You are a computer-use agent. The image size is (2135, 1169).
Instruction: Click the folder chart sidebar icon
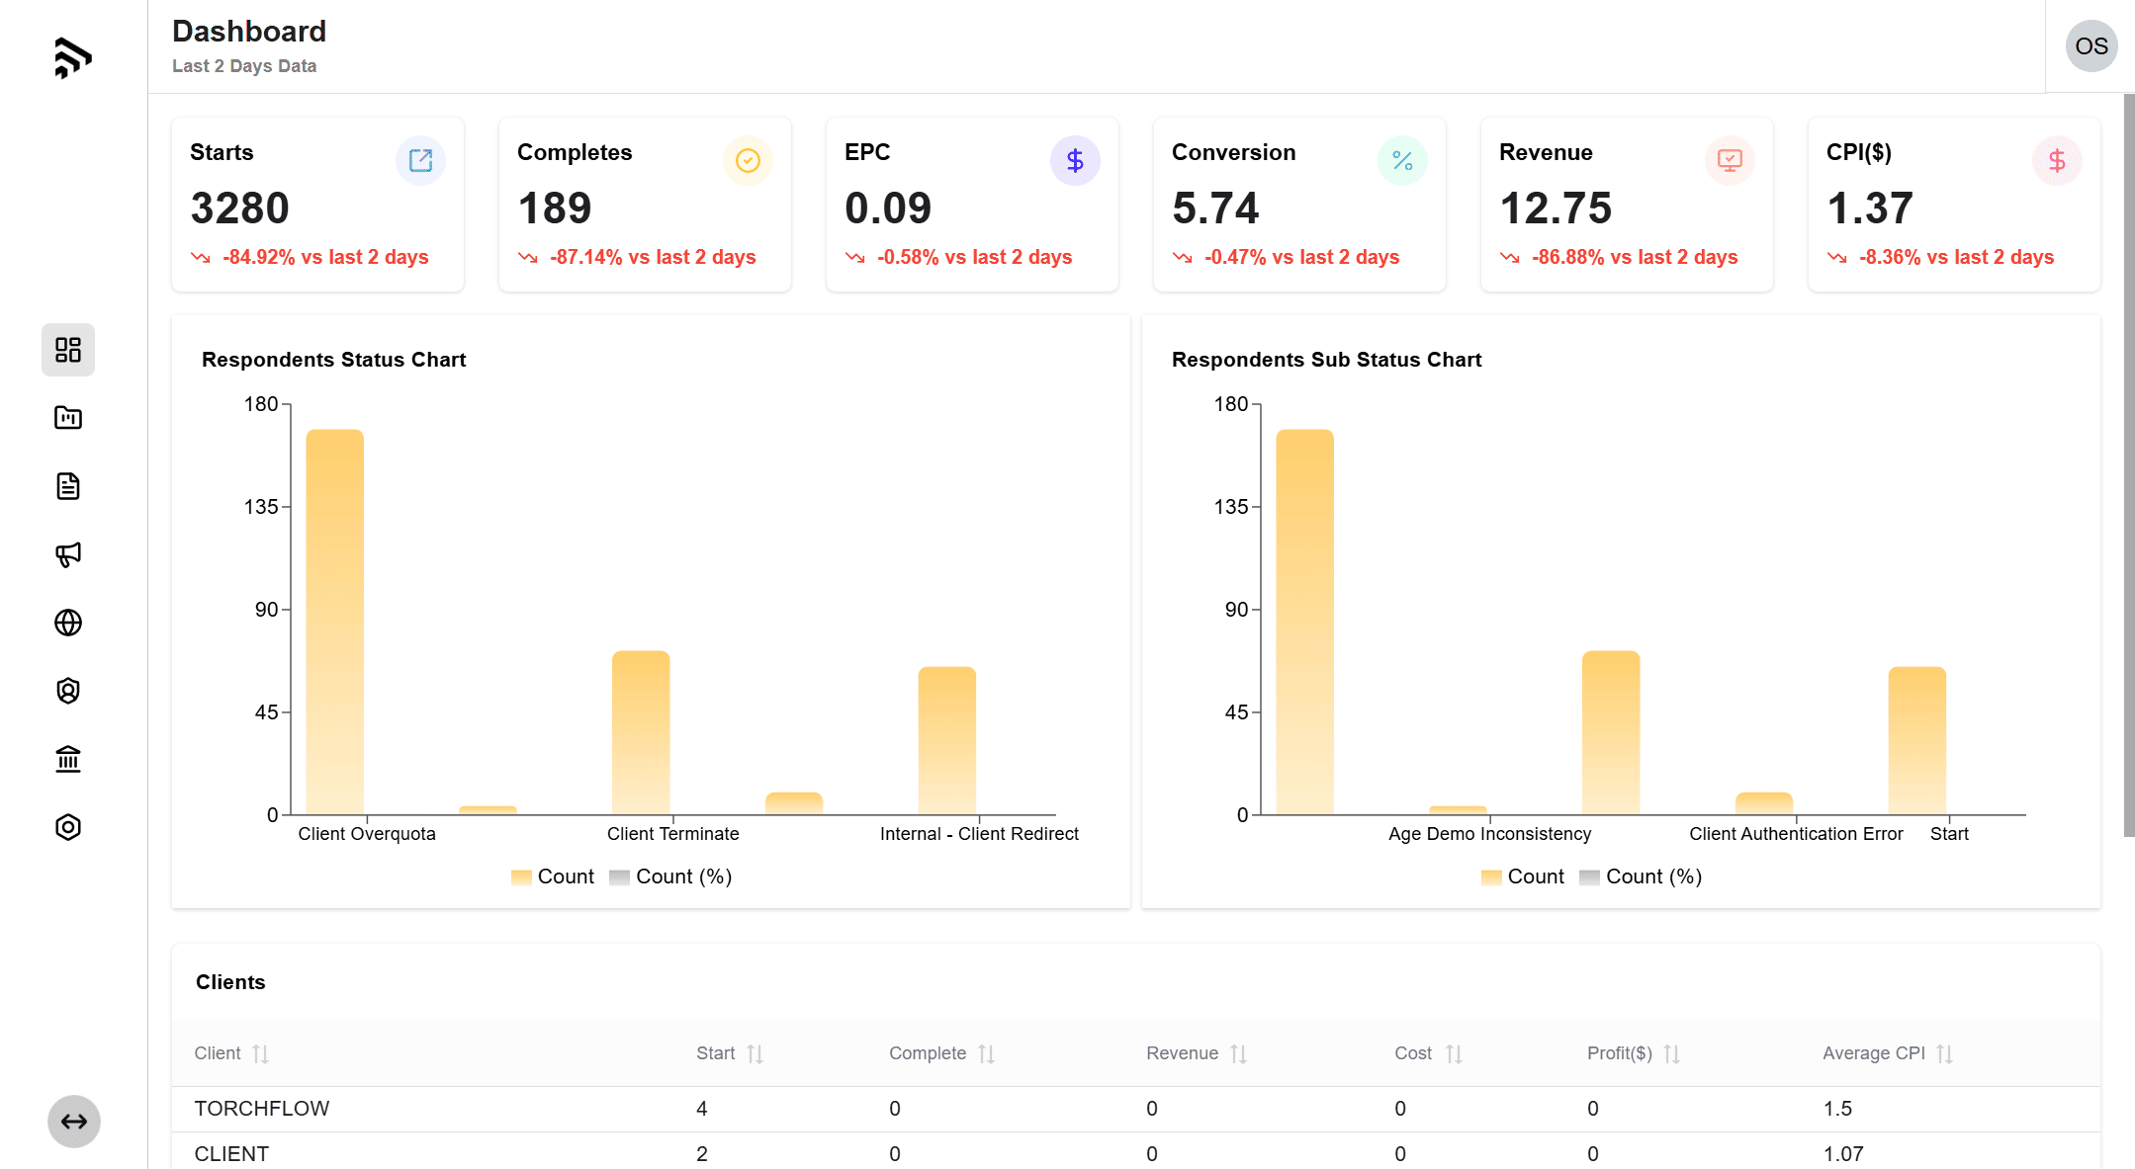click(x=68, y=418)
